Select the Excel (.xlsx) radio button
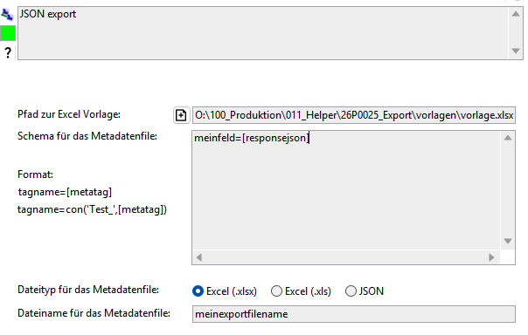This screenshot has height=335, width=528. tap(198, 291)
